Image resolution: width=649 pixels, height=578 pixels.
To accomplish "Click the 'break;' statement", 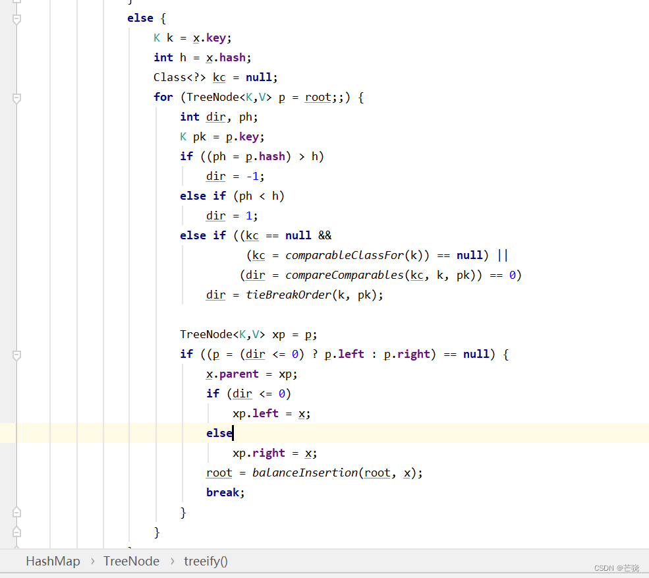I will pyautogui.click(x=225, y=492).
